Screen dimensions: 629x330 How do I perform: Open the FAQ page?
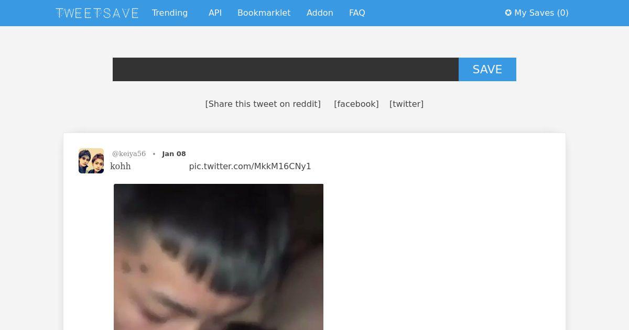click(x=357, y=13)
